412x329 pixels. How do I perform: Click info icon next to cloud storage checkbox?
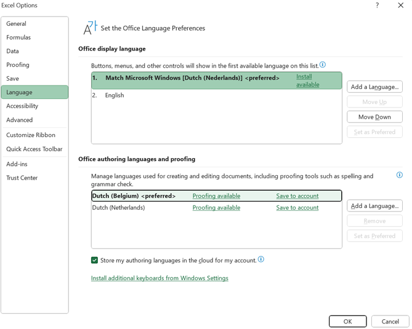pyautogui.click(x=261, y=260)
